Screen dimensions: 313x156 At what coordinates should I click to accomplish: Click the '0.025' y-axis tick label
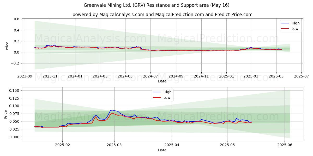tap(15, 129)
